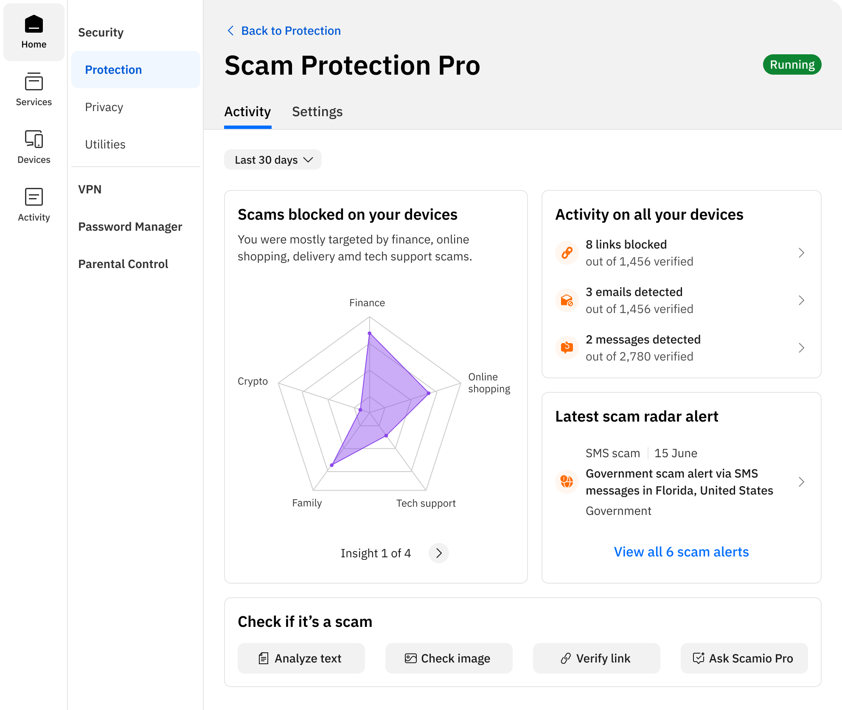Open the Last 30 days dropdown
Viewport: 842px width, 710px height.
pos(273,159)
